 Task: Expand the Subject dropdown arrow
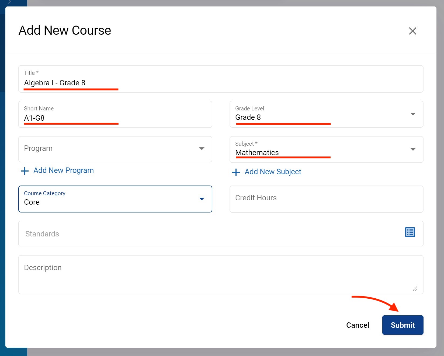412,149
